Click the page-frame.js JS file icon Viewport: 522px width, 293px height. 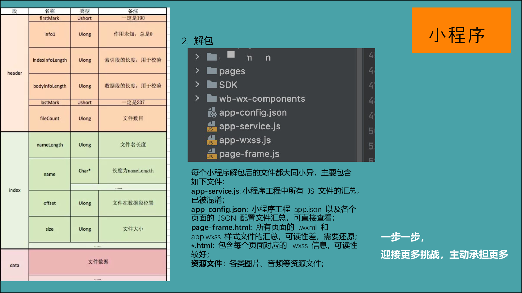[212, 154]
